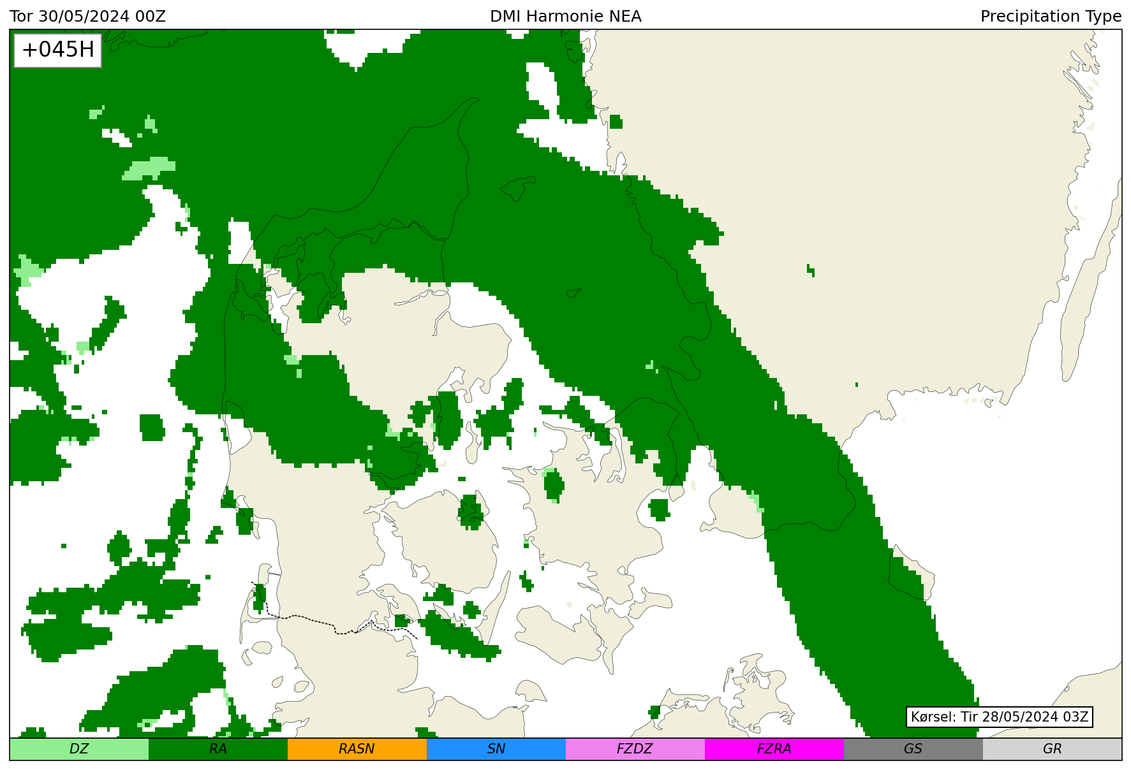Click the 'Kørsel: Tir 28/05/2024 03Z' run box

click(1000, 717)
